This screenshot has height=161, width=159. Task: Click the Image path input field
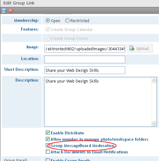85,49
